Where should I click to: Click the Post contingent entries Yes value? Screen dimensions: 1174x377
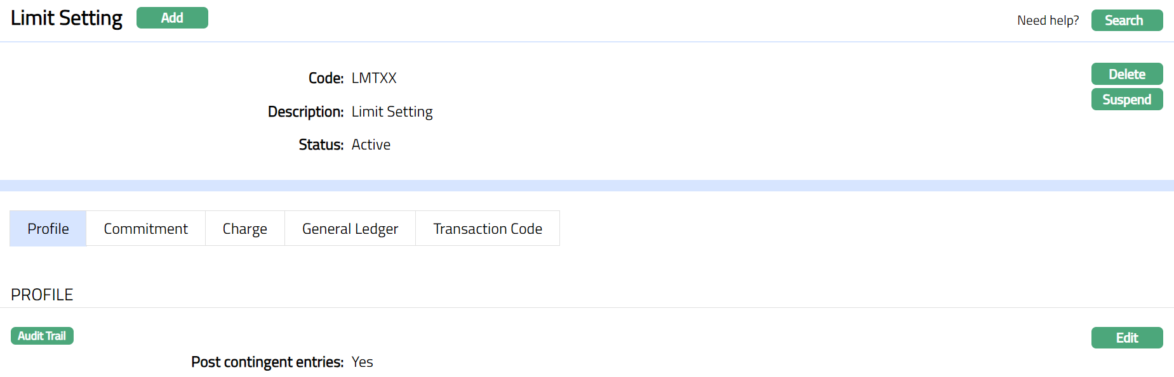pyautogui.click(x=362, y=362)
